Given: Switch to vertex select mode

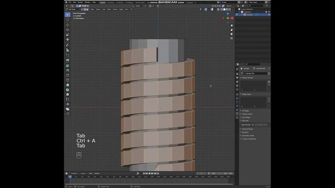Looking at the screenshot, I should coord(82,9).
